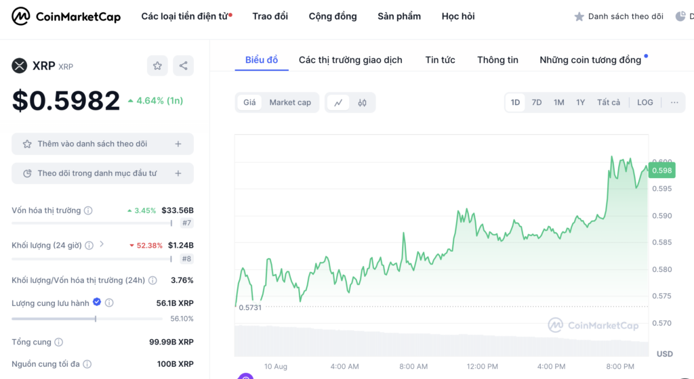This screenshot has height=379, width=694.
Task: Click plus icon on Thêm vào danh sách theo dõi
Action: (178, 144)
